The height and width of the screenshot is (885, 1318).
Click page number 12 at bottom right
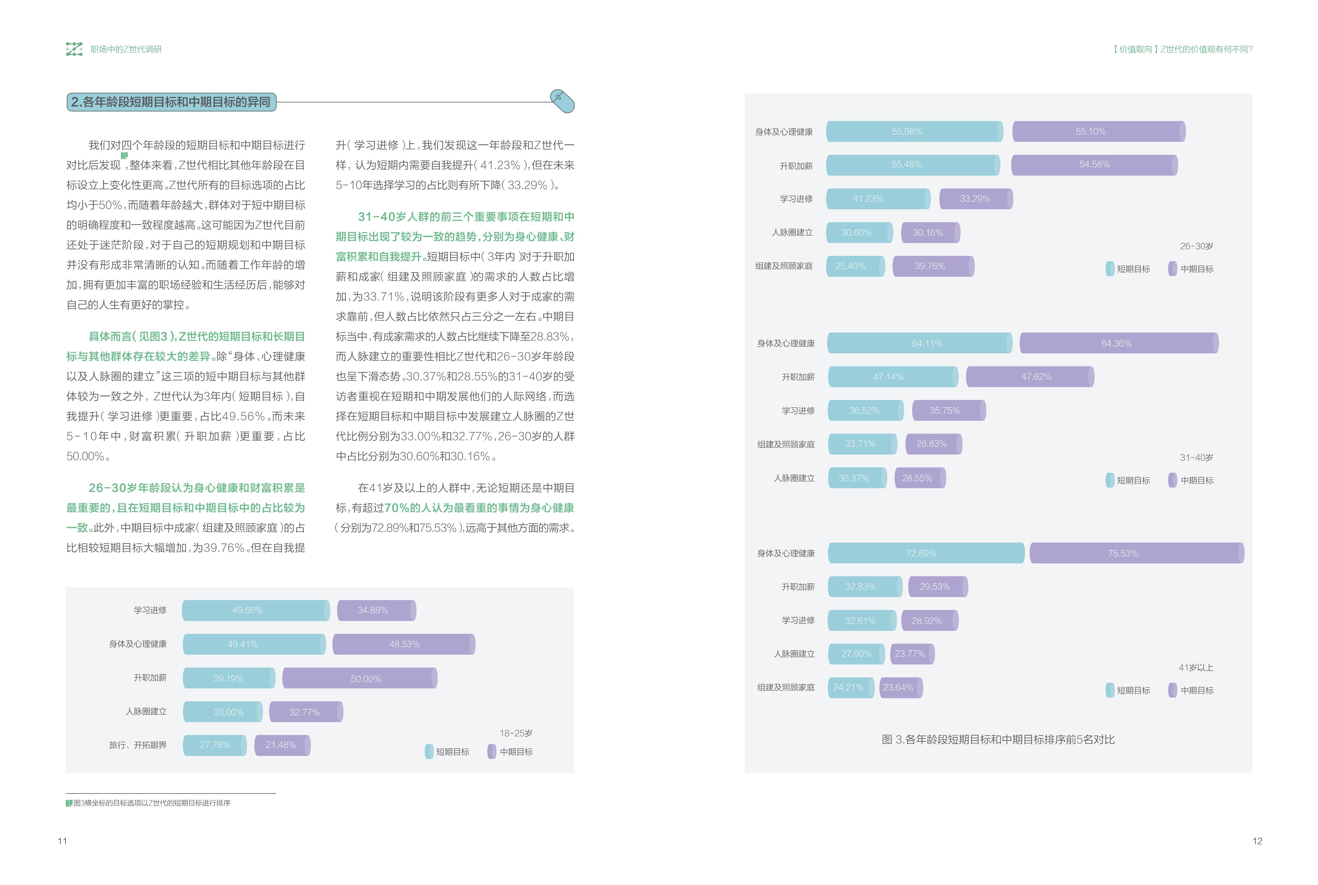click(1257, 841)
